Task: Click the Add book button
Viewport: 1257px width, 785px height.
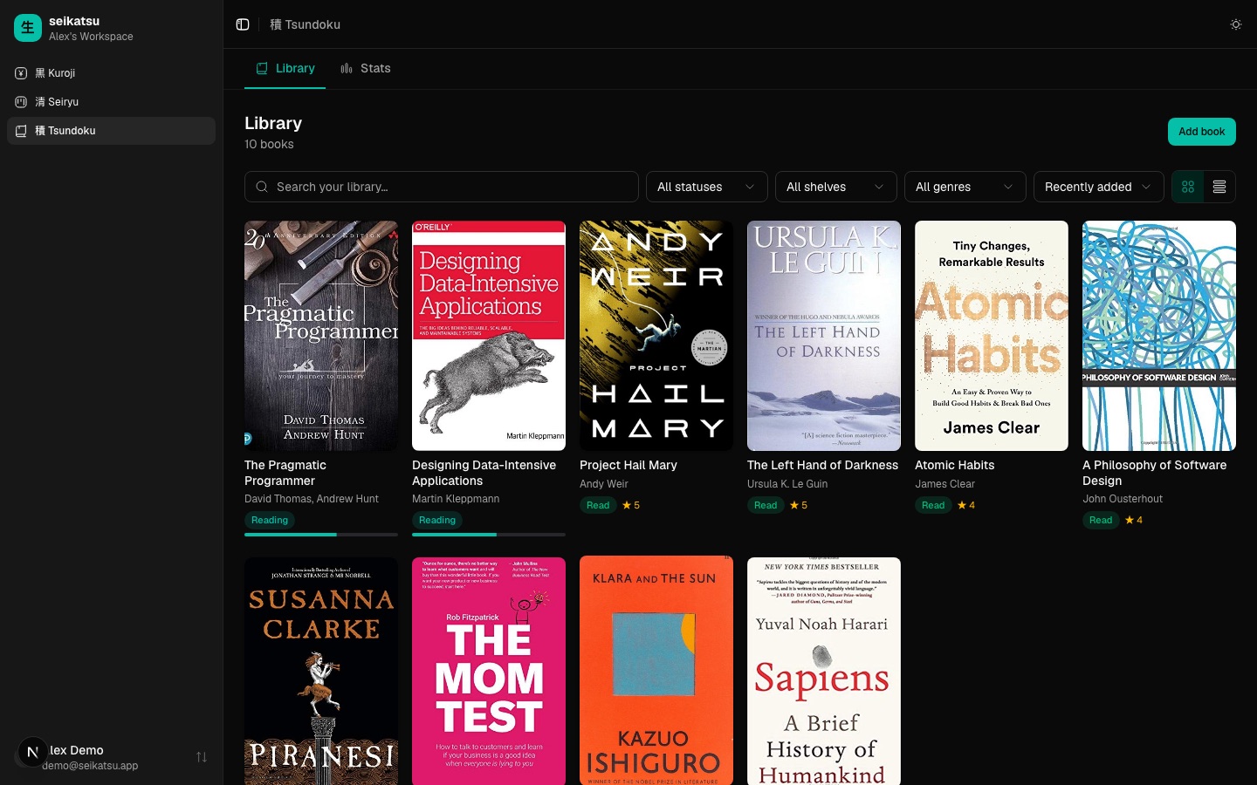Action: [1202, 132]
